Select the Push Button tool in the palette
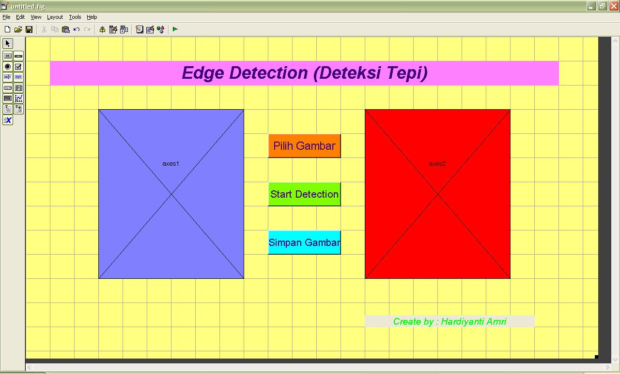The width and height of the screenshot is (620, 374). tap(7, 56)
